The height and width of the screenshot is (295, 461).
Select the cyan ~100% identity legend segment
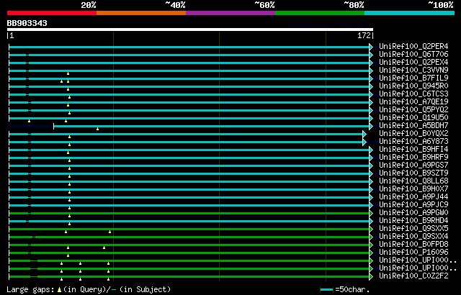pos(409,13)
